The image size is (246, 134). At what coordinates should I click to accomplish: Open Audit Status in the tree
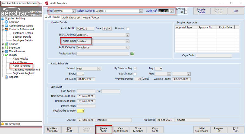(x=20, y=62)
